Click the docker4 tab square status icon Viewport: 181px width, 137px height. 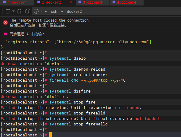point(114,2)
